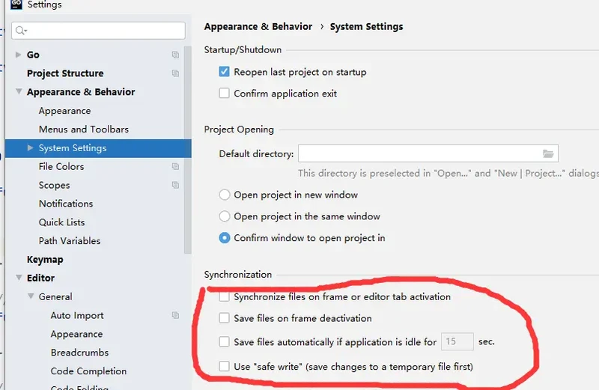Viewport: 599px width, 390px height.
Task: Open the Menus and Toolbars page
Action: click(x=83, y=130)
